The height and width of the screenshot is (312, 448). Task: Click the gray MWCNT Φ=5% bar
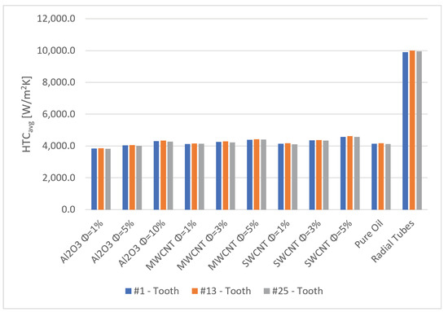263,174
